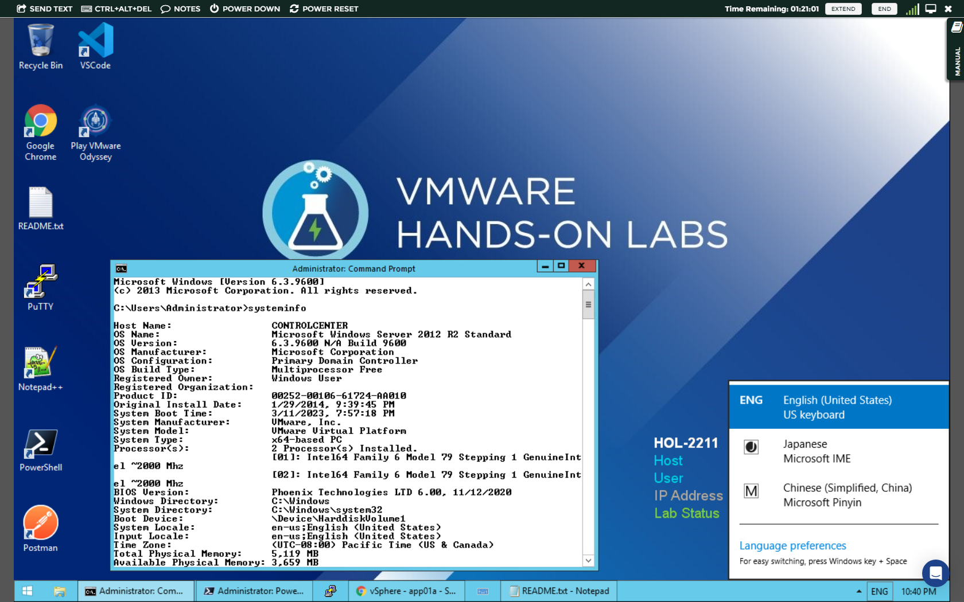This screenshot has width=964, height=602.
Task: Click EXTEND to add lab time
Action: pos(843,9)
